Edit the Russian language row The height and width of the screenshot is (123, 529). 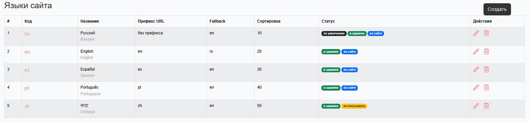click(476, 33)
